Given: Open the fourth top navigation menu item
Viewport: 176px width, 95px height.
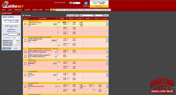Looking at the screenshot, I should pos(27,10).
